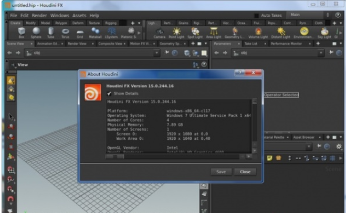Add a Spot Light
The image size is (346, 213).
195,33
